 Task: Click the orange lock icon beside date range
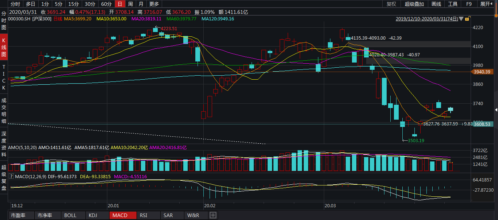pos(468,19)
